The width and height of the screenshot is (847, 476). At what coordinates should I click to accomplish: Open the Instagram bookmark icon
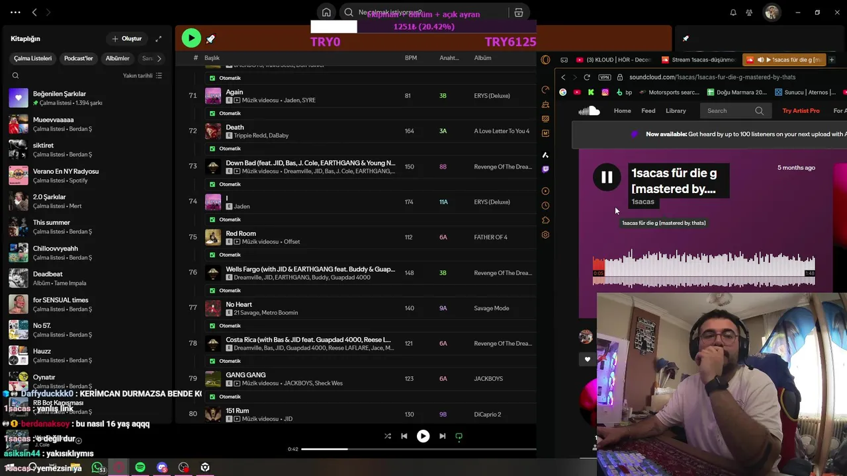coord(605,93)
